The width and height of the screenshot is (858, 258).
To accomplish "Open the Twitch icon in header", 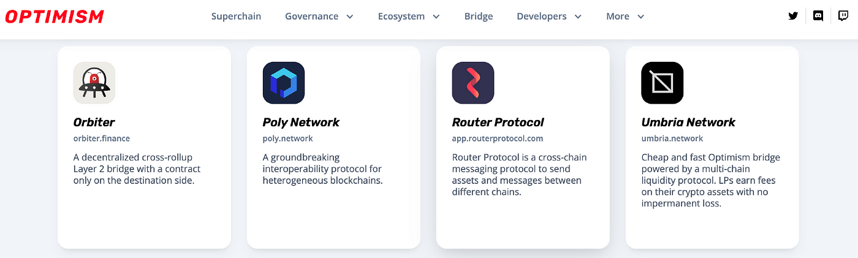I will click(844, 17).
